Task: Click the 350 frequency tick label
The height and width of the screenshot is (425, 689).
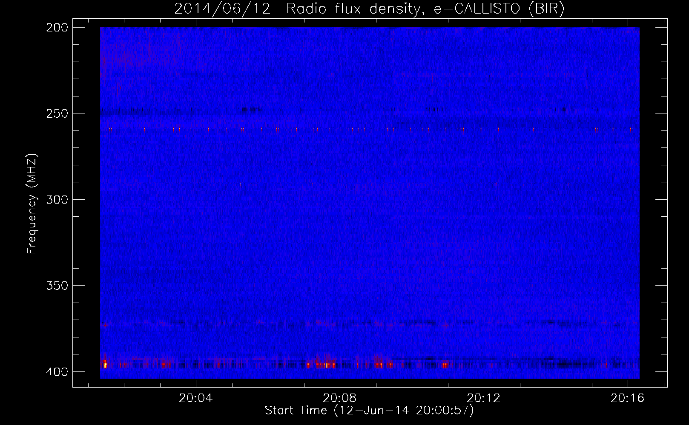Action: click(x=57, y=286)
